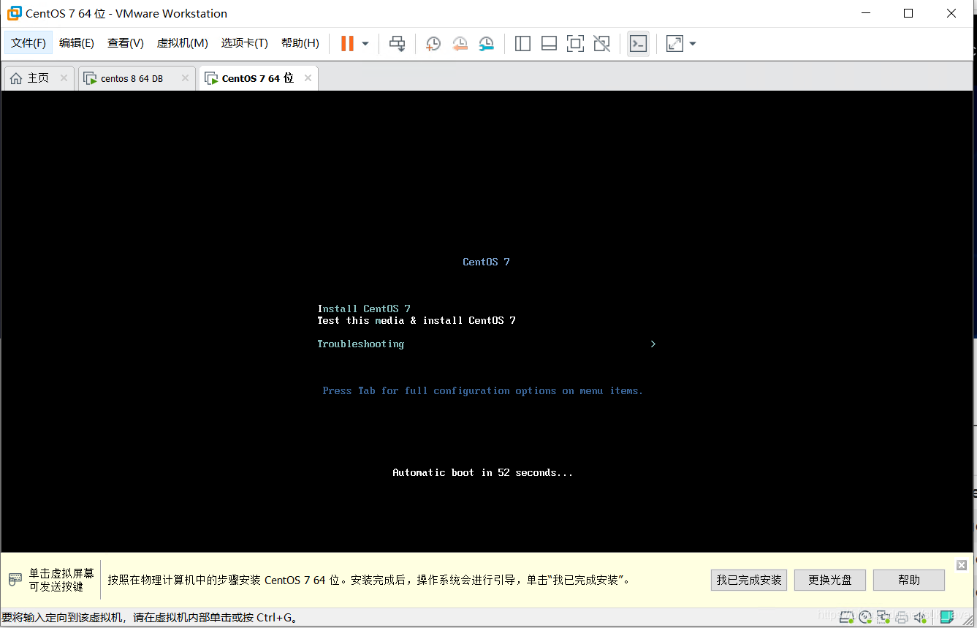Open the power options dropdown arrow
977x628 pixels.
point(365,44)
